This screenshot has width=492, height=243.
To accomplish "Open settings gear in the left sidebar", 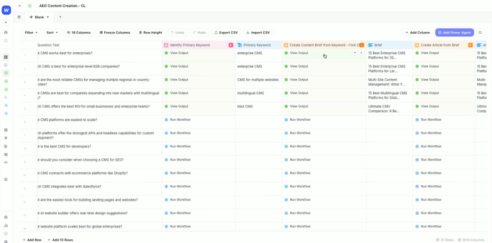I will [x=6, y=217].
